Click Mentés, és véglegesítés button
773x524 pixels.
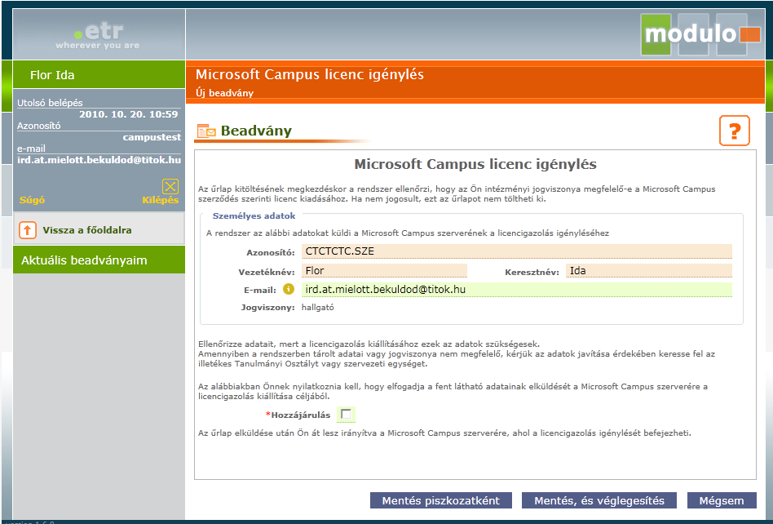[x=599, y=500]
